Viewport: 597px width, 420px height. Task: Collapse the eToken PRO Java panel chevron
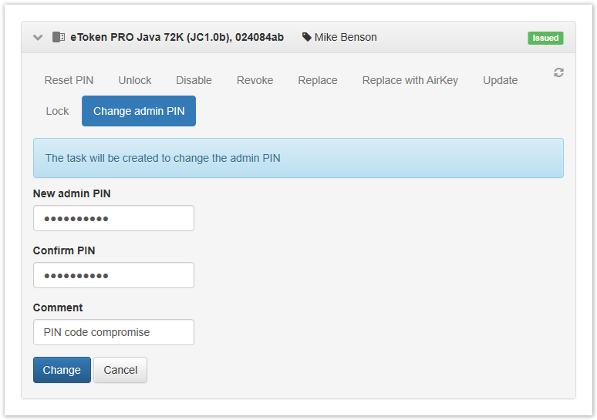pos(37,37)
